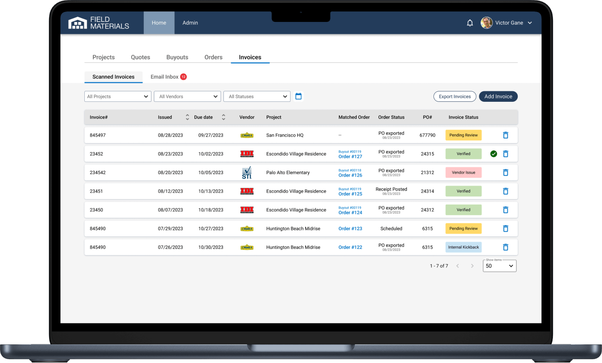Click the Pending Review badge on invoice 845490
Screen dimensions: 602x363
(x=463, y=228)
